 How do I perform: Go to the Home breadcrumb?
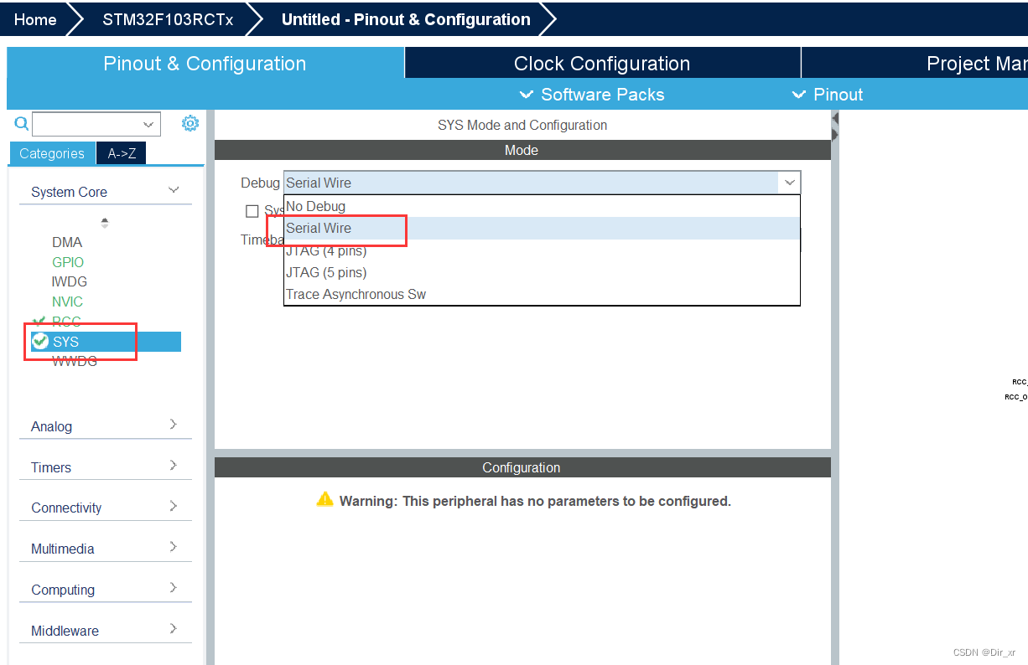coord(35,19)
